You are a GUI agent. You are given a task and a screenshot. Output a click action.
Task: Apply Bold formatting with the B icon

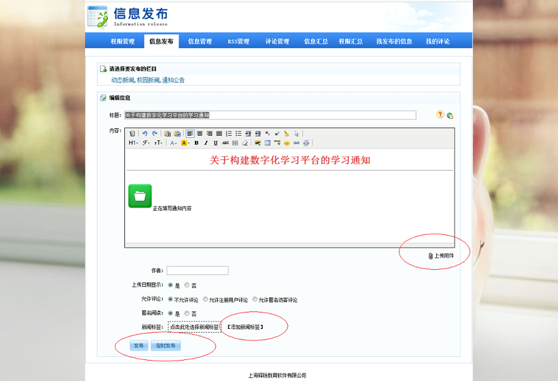coord(196,144)
